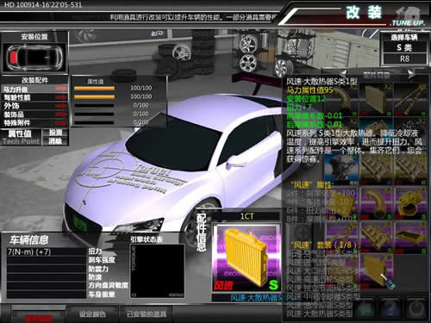Choose the gold oil pan part thumbnail
Viewport: 431px width, 323px height.
point(411,237)
